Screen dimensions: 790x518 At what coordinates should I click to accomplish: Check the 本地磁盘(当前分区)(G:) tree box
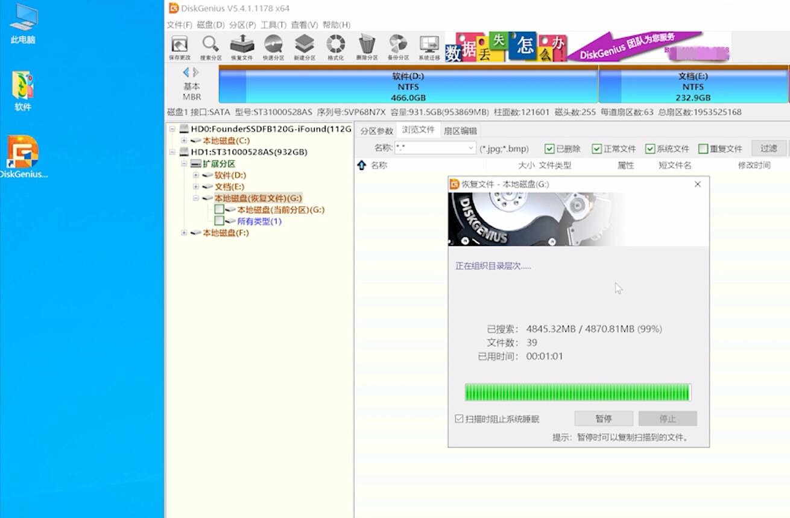pos(220,209)
